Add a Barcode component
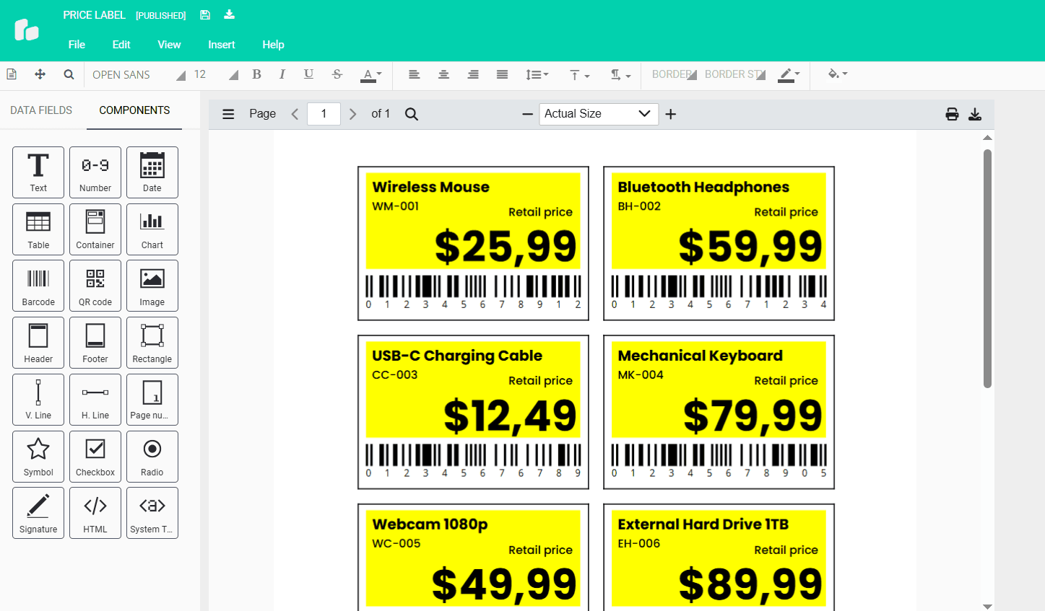Image resolution: width=1045 pixels, height=611 pixels. point(38,286)
